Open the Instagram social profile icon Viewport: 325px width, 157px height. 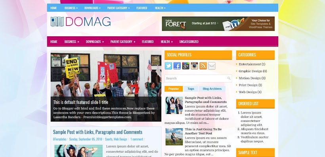click(x=195, y=66)
